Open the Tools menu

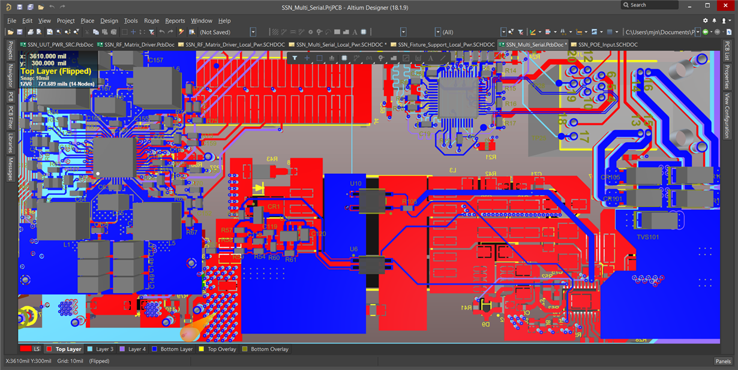click(131, 20)
